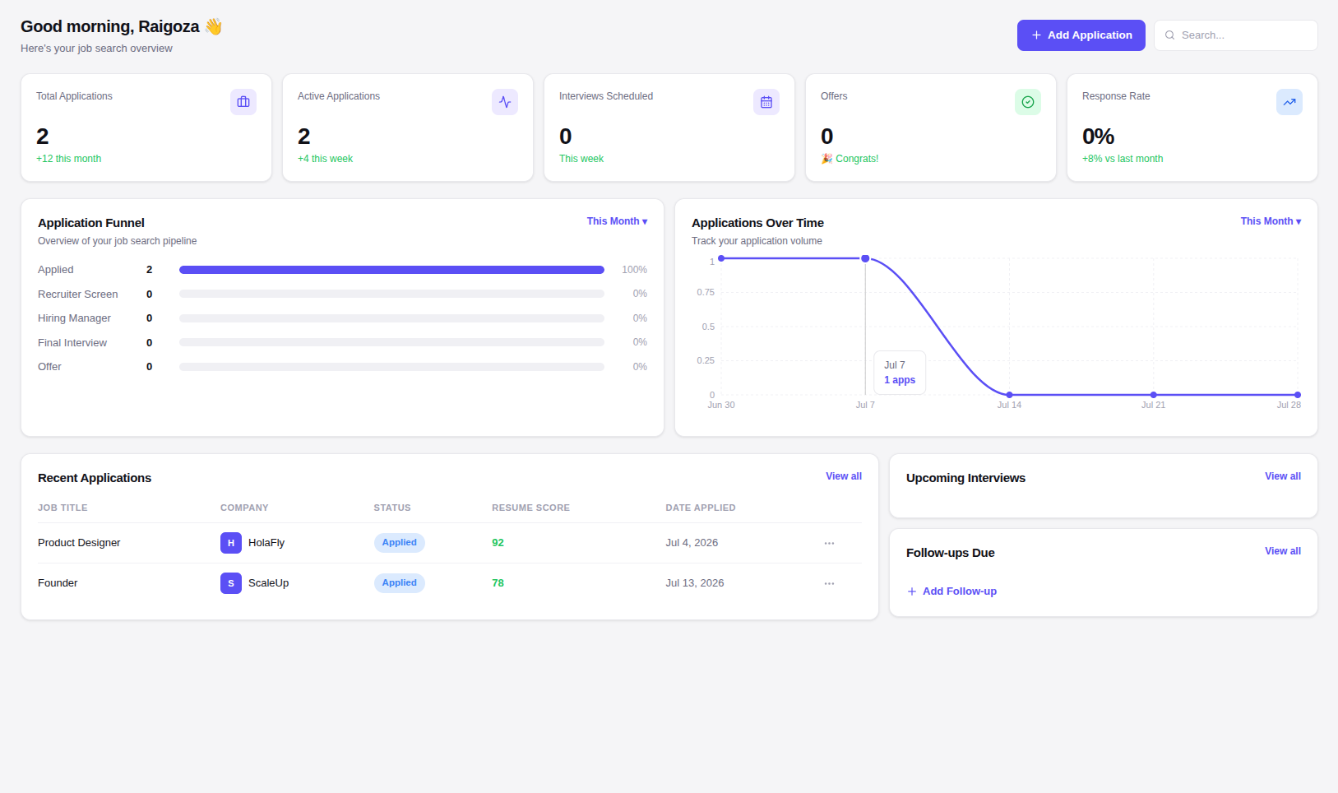The image size is (1338, 793).
Task: Open View all for Follow-ups Due
Action: point(1283,551)
